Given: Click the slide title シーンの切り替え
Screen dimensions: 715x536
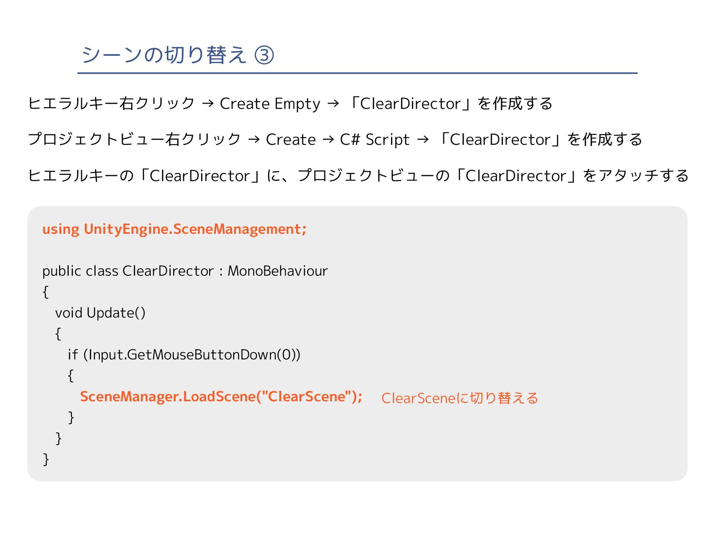Looking at the screenshot, I should [x=164, y=55].
